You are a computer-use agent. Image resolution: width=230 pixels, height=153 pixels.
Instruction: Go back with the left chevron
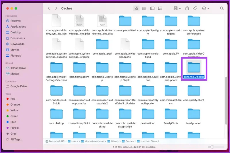click(x=49, y=8)
